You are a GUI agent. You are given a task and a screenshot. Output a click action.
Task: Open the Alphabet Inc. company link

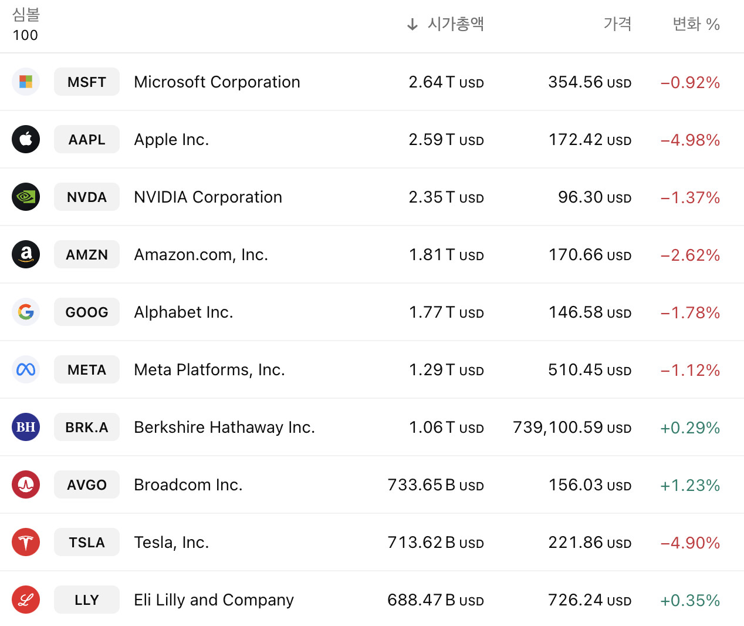coord(183,312)
